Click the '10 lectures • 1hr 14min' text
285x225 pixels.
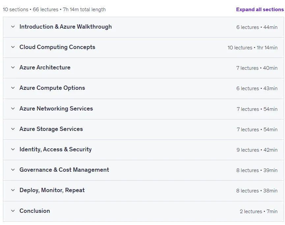252,48
